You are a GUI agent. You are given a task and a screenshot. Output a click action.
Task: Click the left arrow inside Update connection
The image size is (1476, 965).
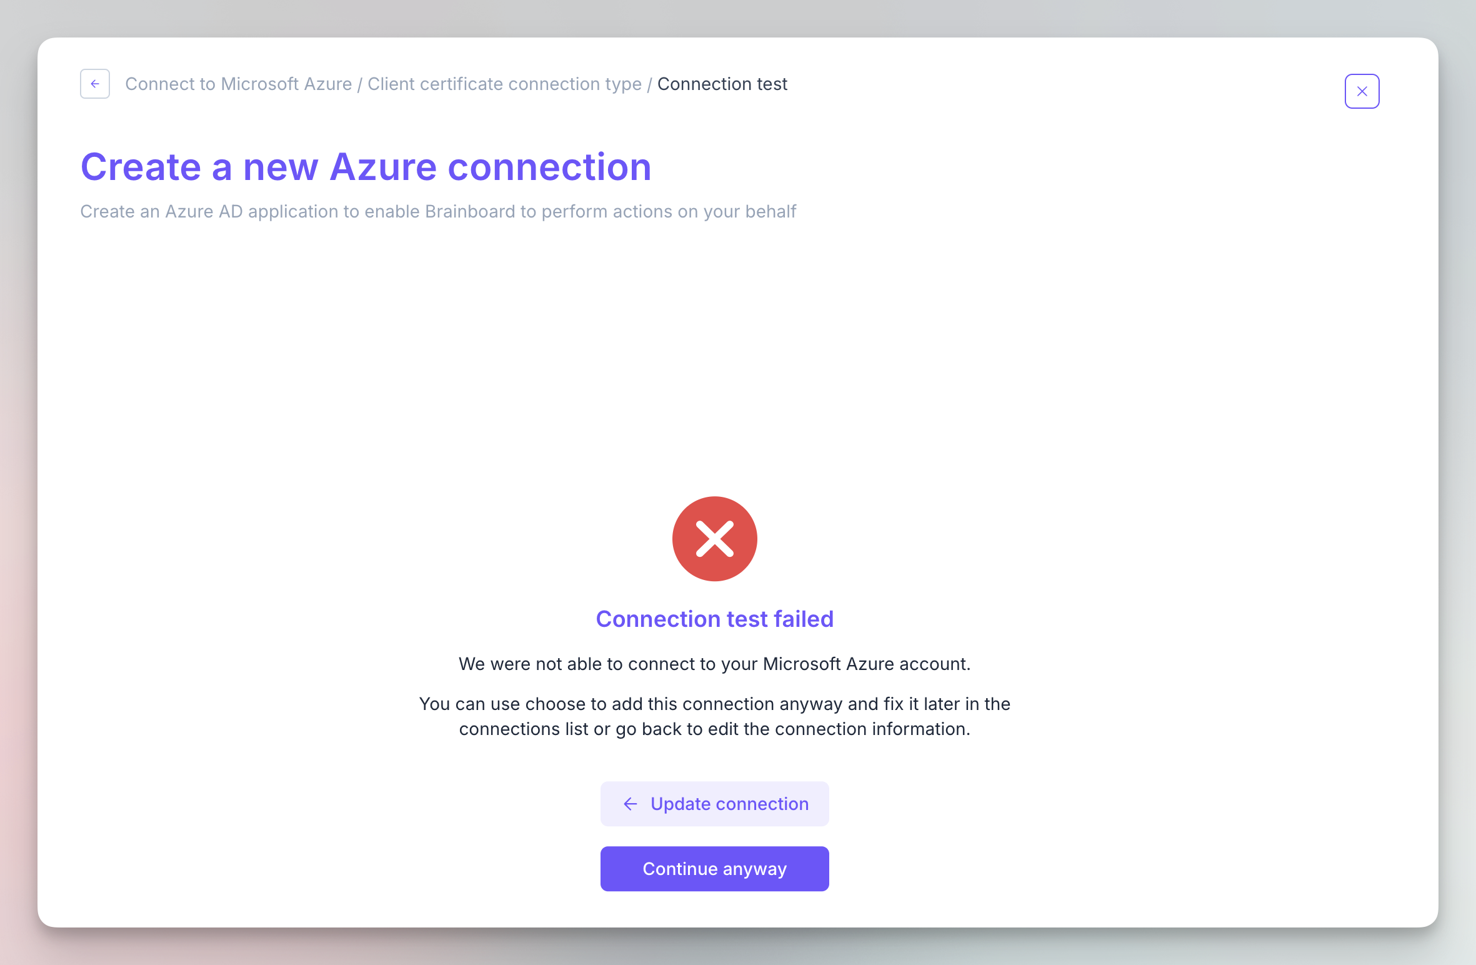tap(631, 804)
